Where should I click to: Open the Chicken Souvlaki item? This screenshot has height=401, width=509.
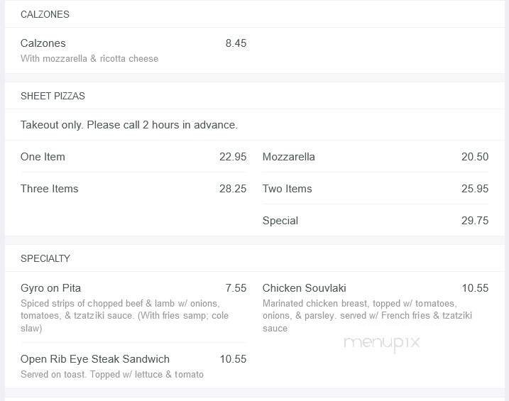[x=304, y=288]
